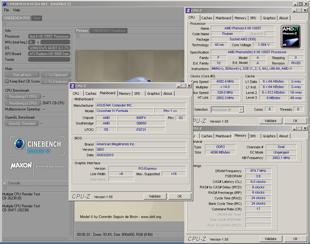Image resolution: width=310 pixels, height=244 pixels.
Task: Click Validate in the CPU tab CPU-Z window
Action: pyautogui.click(x=271, y=121)
